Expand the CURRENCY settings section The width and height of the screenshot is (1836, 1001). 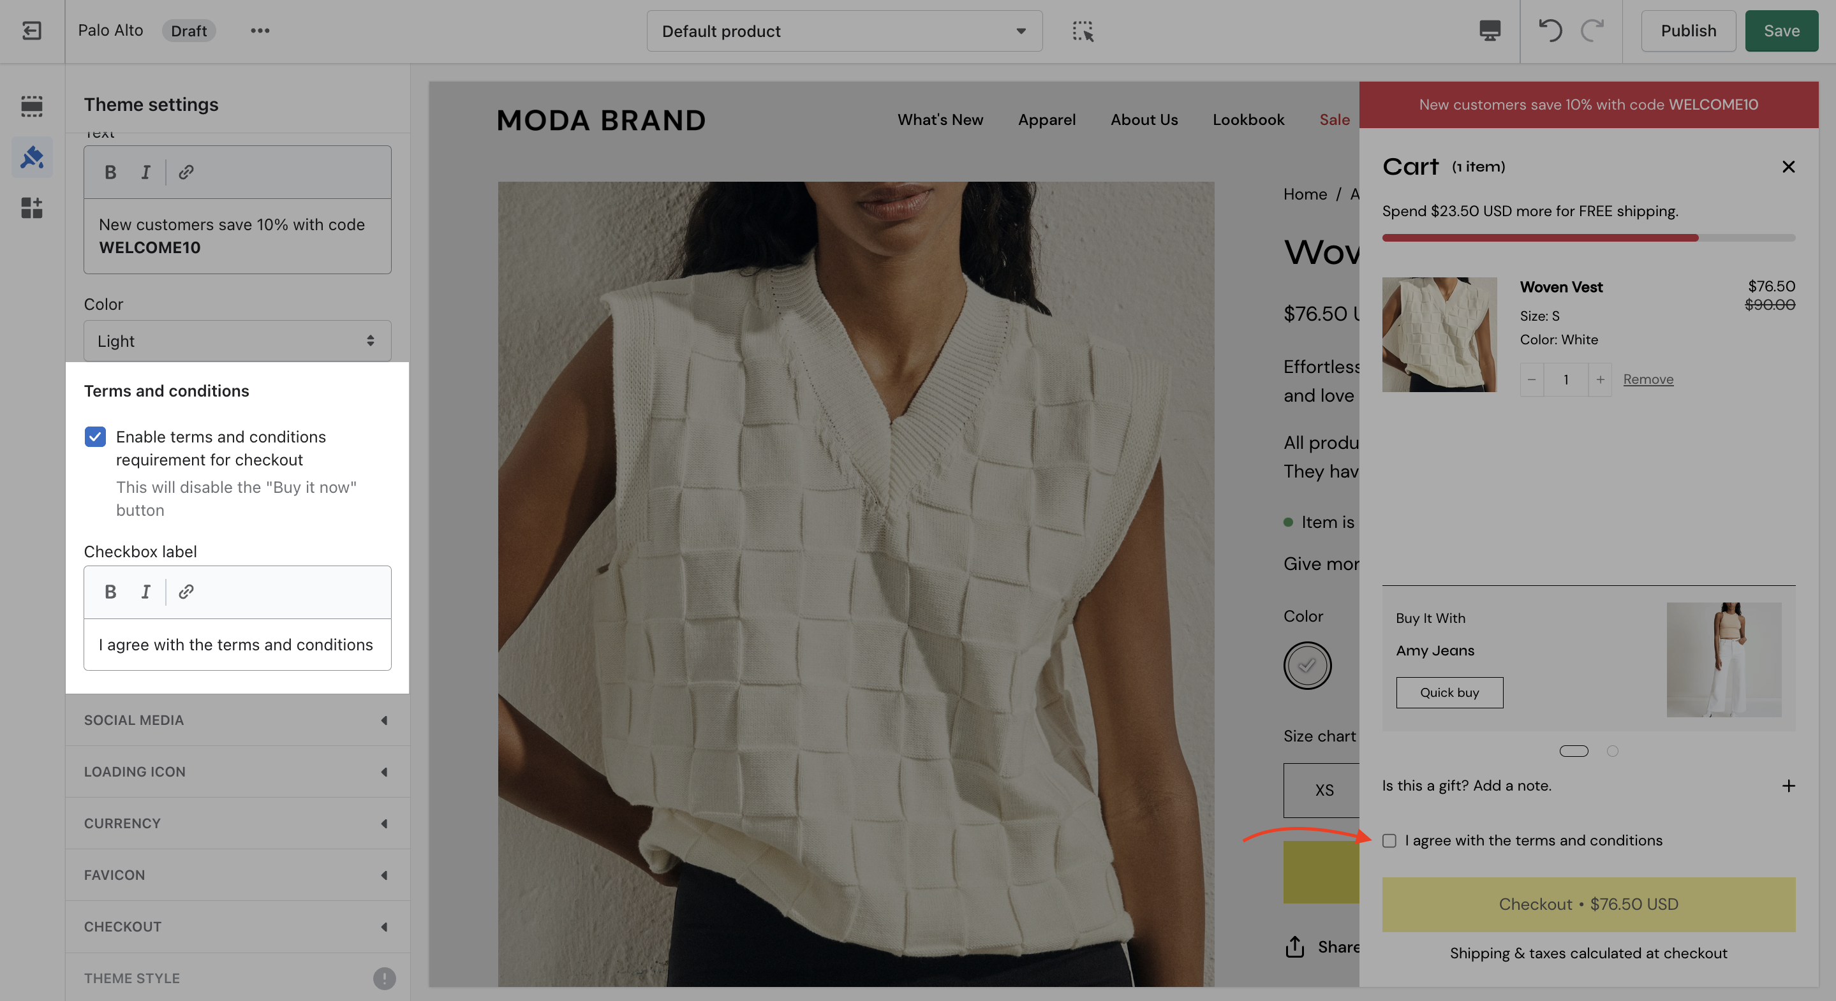point(237,823)
